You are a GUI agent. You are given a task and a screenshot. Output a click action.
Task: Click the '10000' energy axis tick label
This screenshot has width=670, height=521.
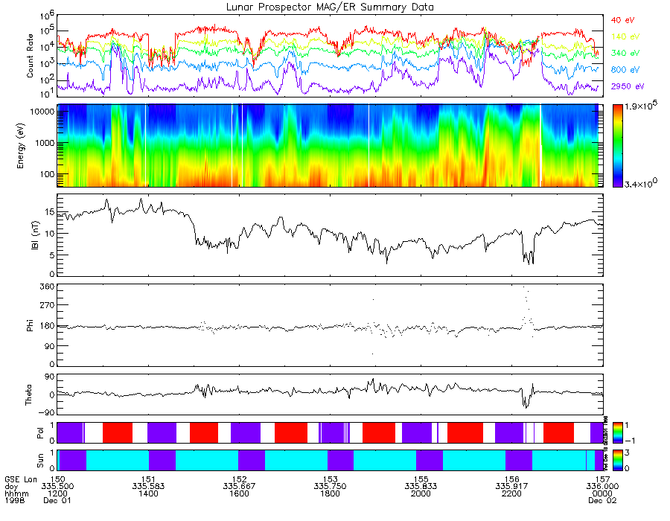[x=42, y=112]
